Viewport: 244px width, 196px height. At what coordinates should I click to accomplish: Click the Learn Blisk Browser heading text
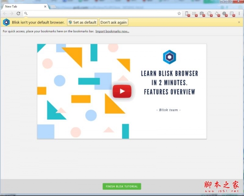[x=170, y=83]
